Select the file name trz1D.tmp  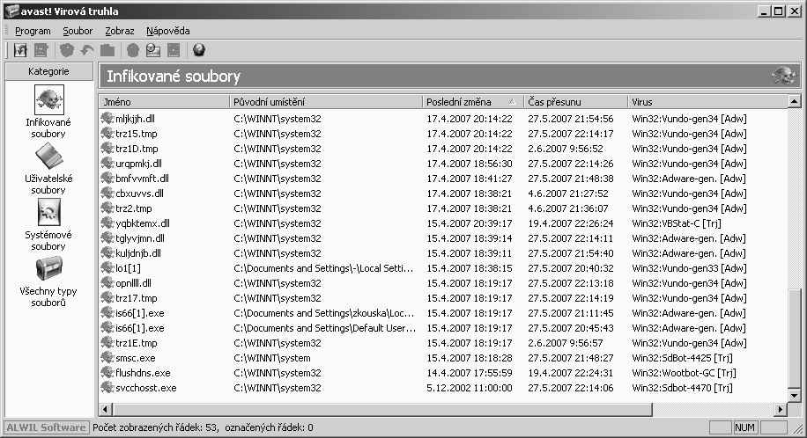pos(137,149)
